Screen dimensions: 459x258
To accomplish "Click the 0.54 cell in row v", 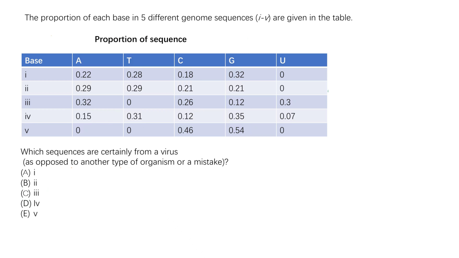I will pyautogui.click(x=251, y=130).
